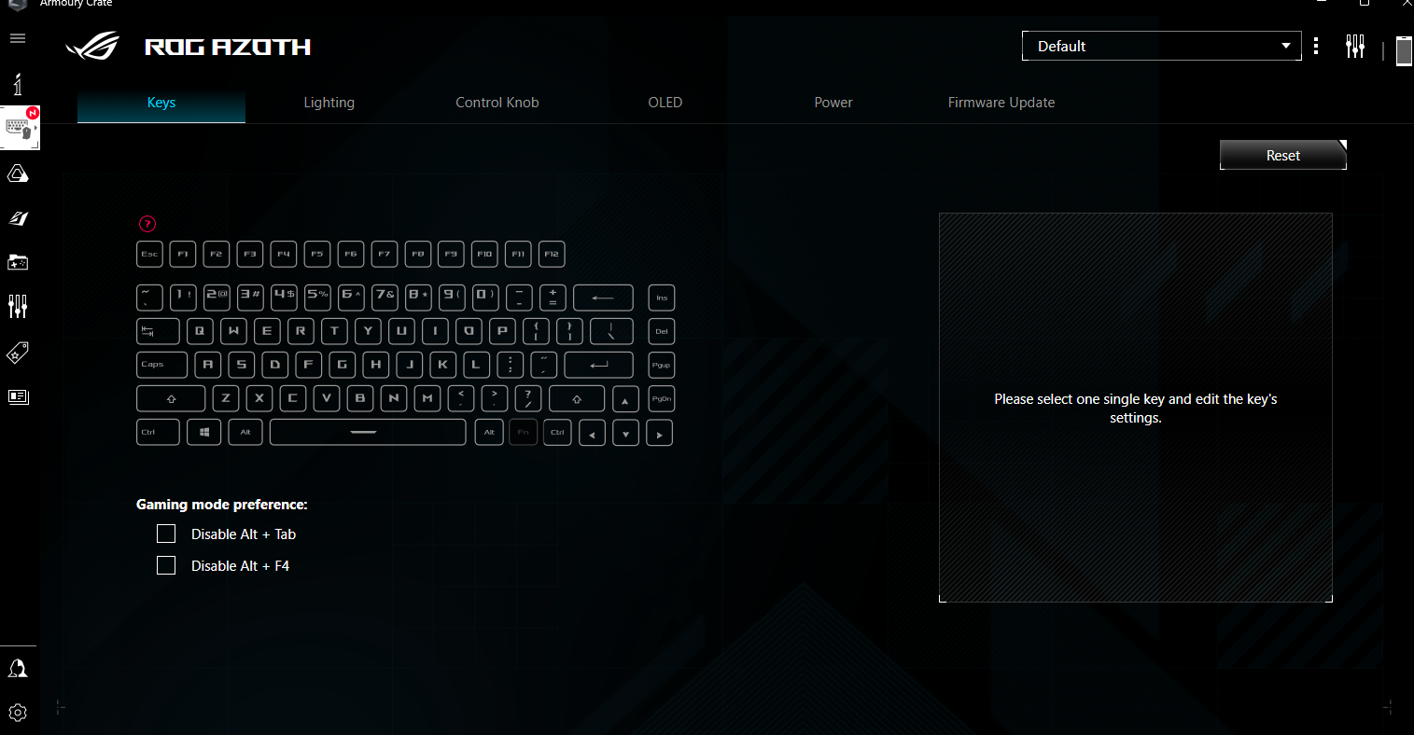This screenshot has height=735, width=1414.
Task: Open the User Center profile icon
Action: (18, 668)
